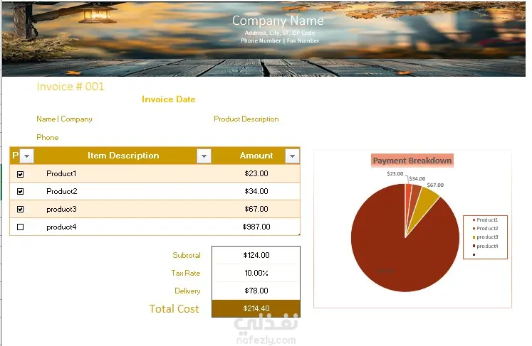Click the Name | Company field label
Screen dimensions: 532x346
(x=65, y=119)
